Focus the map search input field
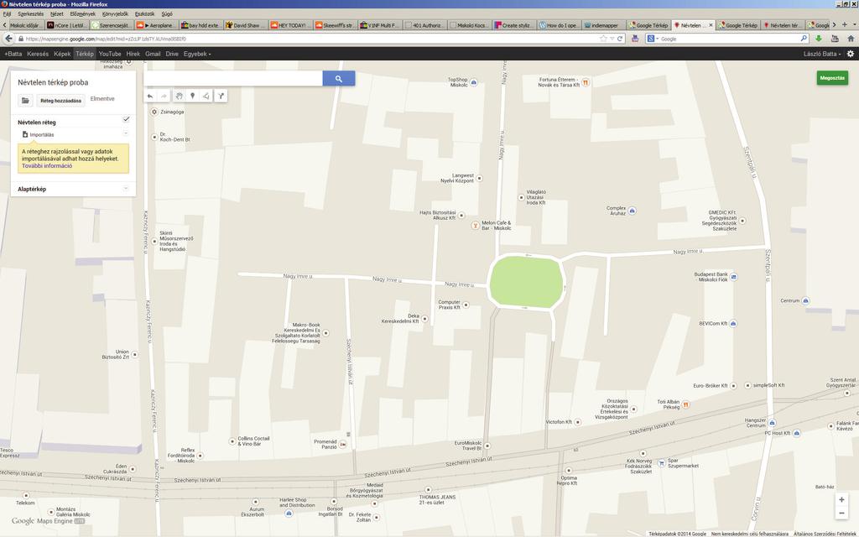The image size is (859, 537). point(233,79)
